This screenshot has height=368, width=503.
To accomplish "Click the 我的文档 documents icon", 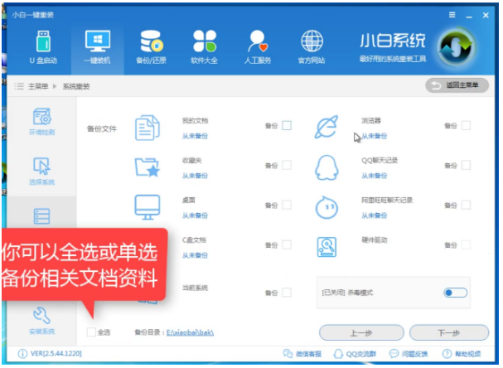I will 148,128.
